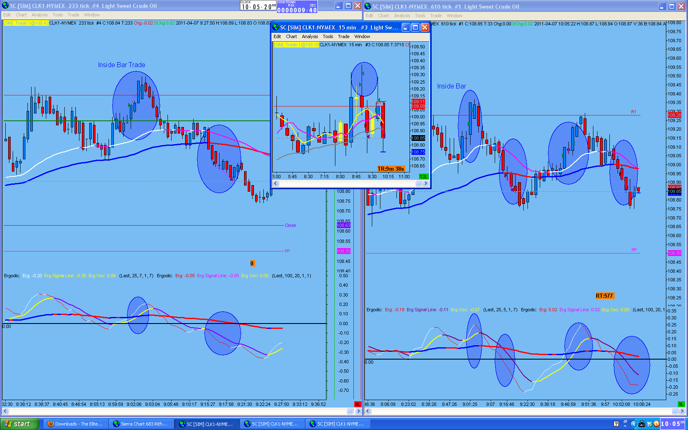Open Trade menu in the 610 tick chart window
The height and width of the screenshot is (430, 688).
point(436,16)
